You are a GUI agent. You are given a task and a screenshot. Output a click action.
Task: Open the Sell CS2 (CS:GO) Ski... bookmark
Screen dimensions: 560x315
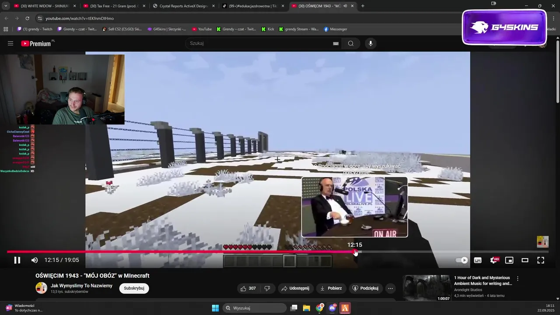[x=122, y=29]
